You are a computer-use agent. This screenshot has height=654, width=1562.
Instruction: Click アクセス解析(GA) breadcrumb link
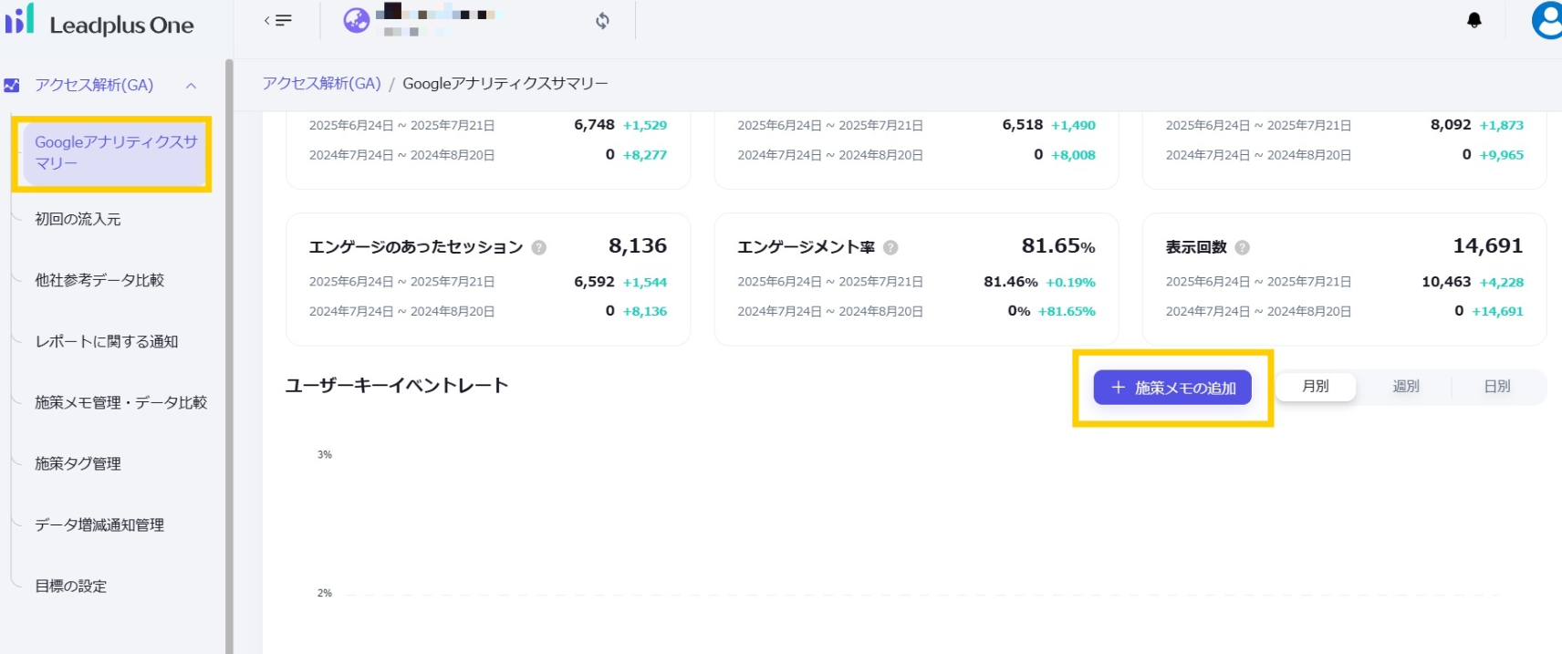(321, 84)
